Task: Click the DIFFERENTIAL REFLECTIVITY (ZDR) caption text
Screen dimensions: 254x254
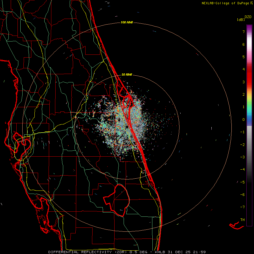Action: [x=88, y=252]
